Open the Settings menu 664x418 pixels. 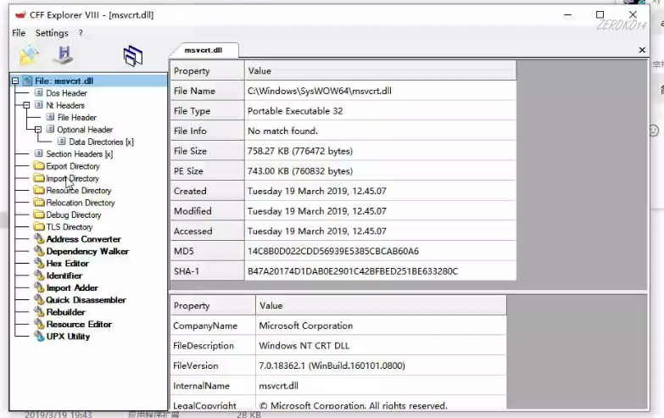52,33
